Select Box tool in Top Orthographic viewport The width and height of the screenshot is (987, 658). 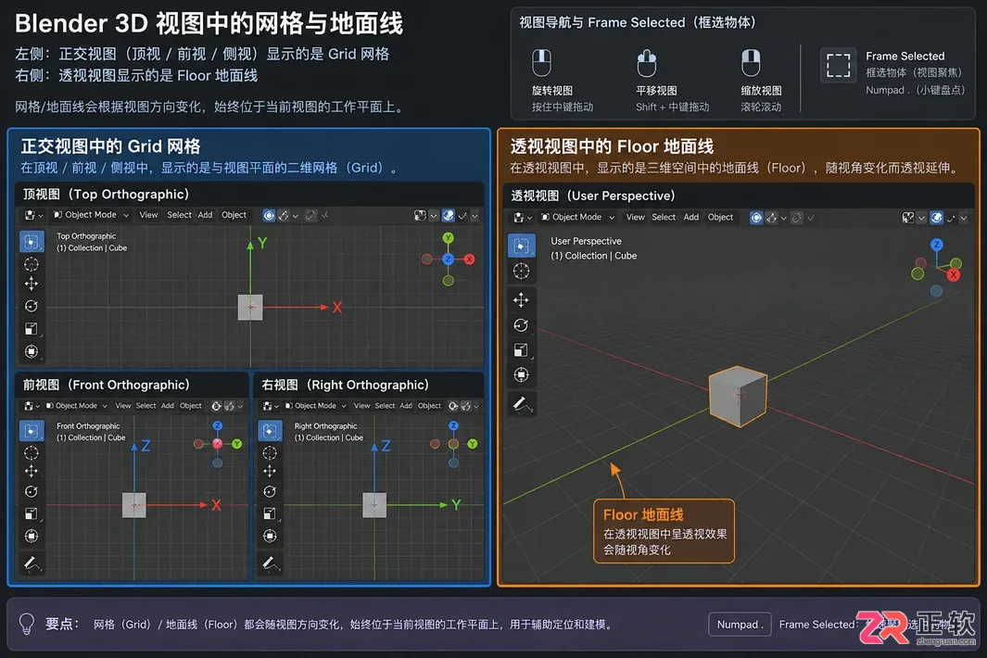[x=32, y=242]
